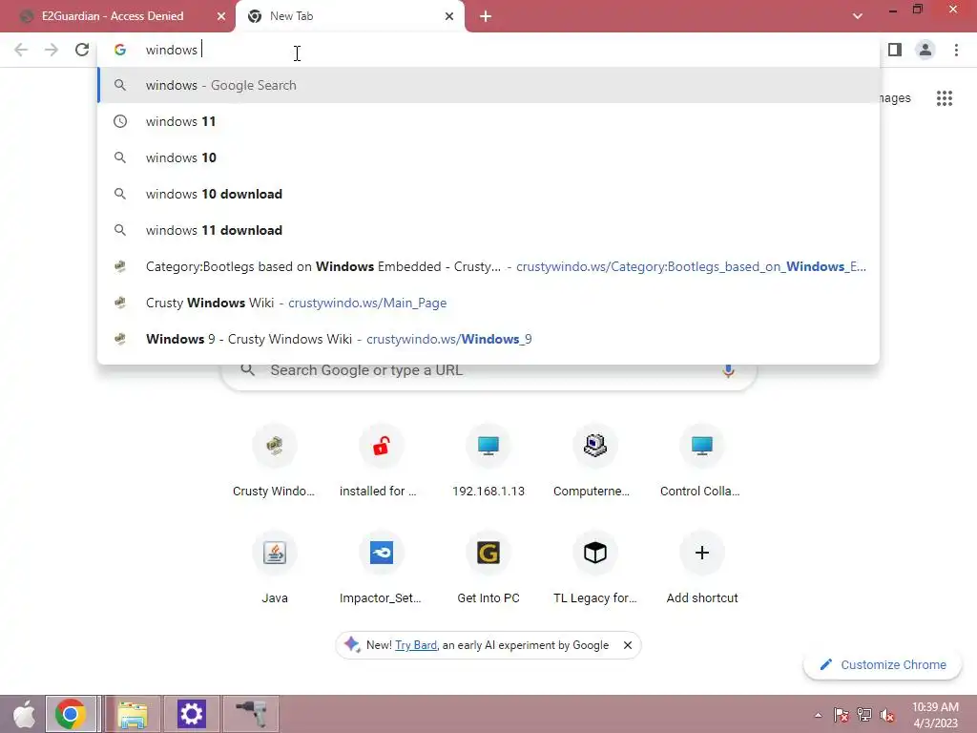Dismiss the Try Bard promo banner
This screenshot has height=733, width=977.
[628, 645]
